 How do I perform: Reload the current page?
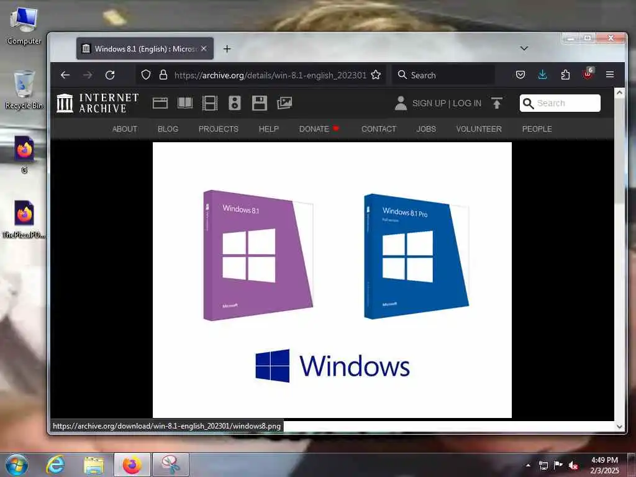pos(110,75)
